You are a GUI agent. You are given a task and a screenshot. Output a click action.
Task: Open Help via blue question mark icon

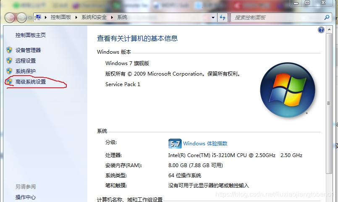coord(321,30)
